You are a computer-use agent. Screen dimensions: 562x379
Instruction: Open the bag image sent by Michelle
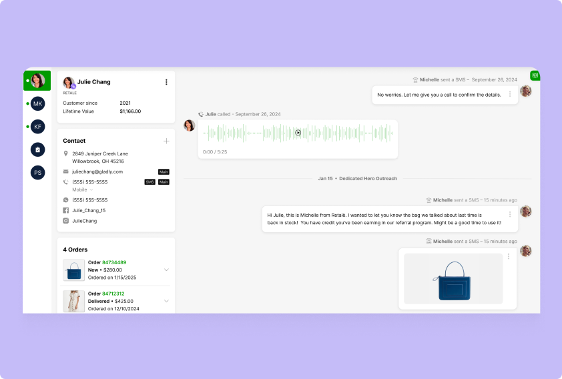(453, 279)
